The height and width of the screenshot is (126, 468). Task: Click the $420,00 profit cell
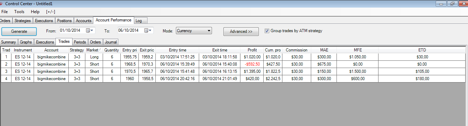[252, 79]
